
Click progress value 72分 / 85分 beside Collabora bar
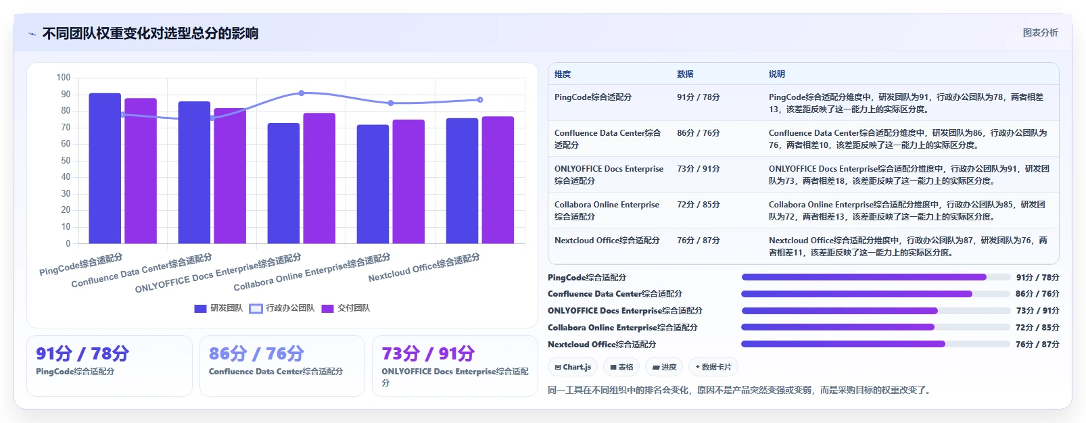tap(1037, 328)
